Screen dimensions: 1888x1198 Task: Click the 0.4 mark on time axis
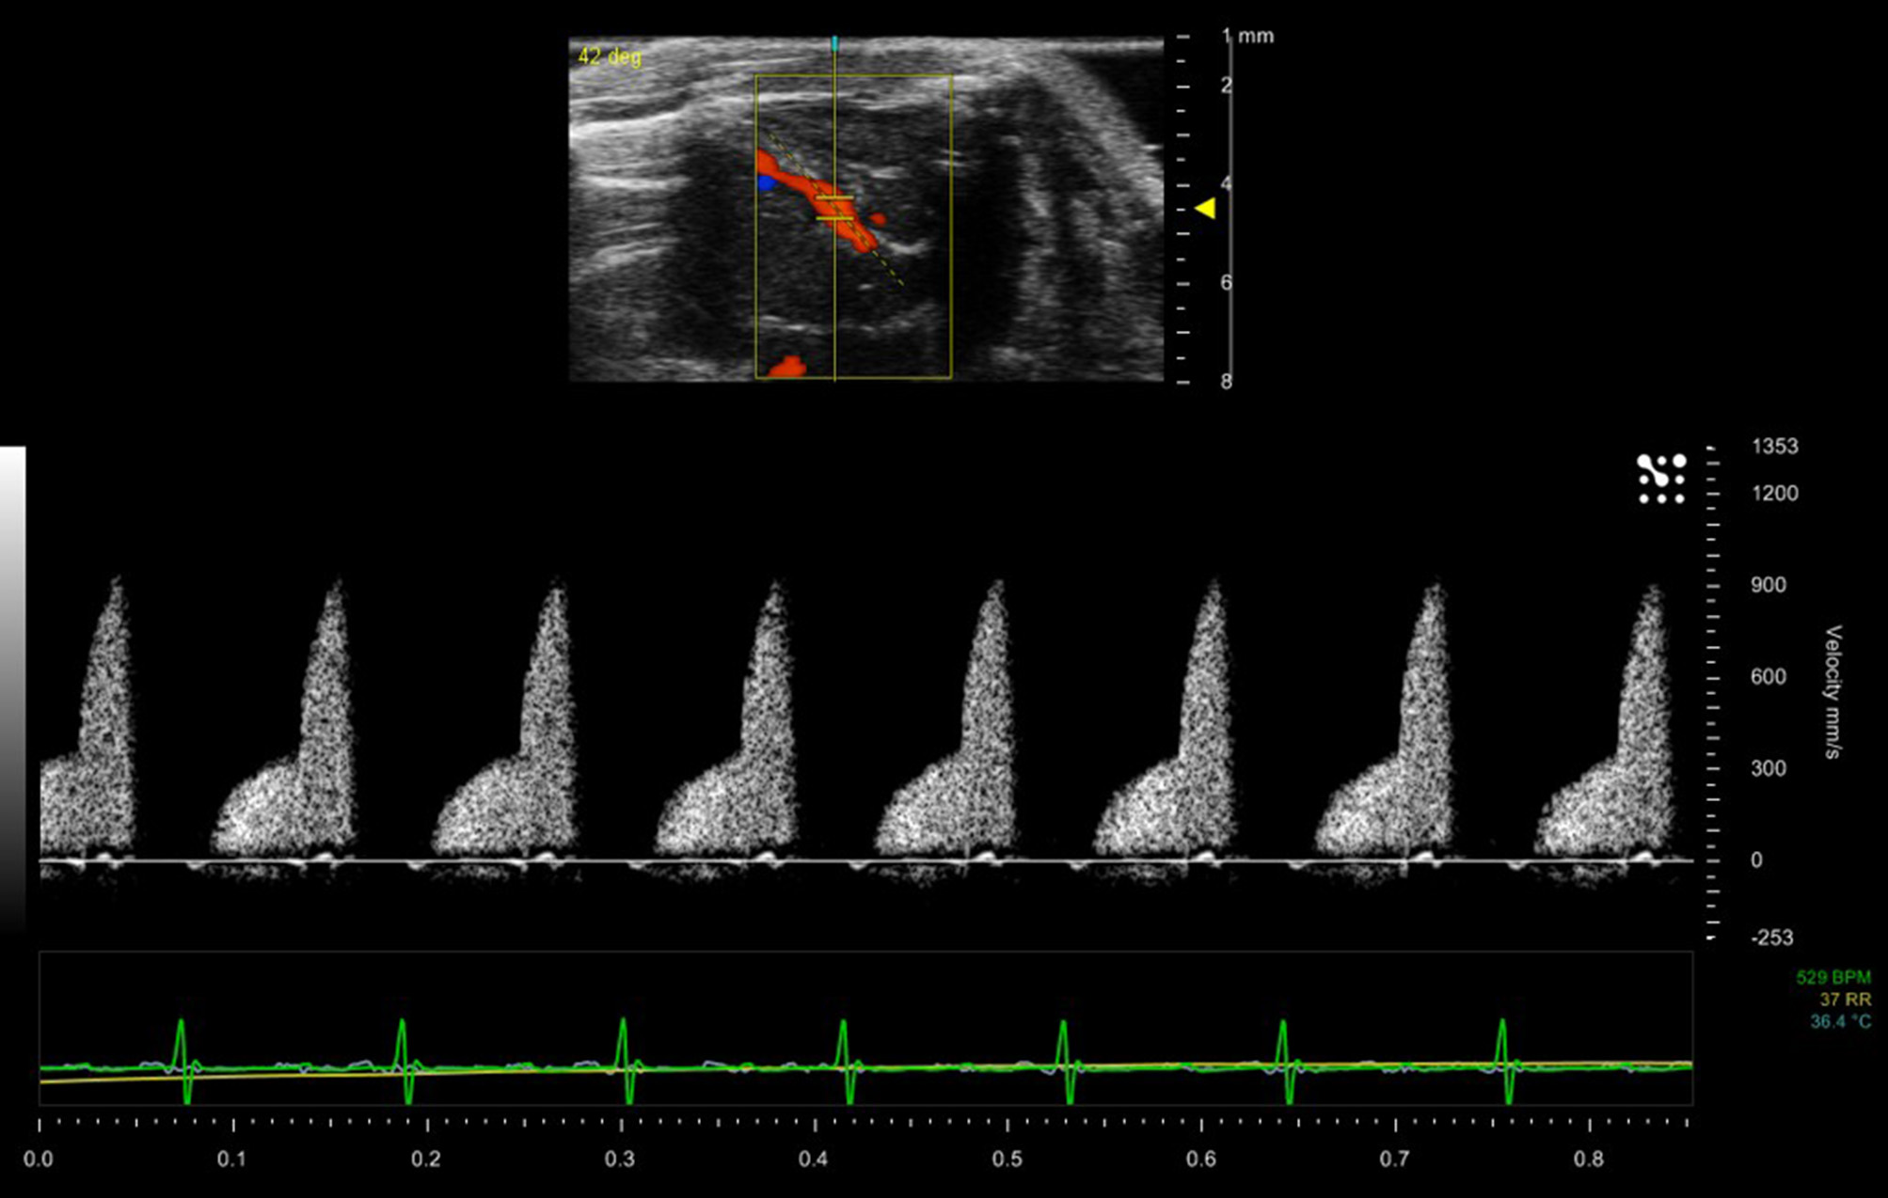[813, 1159]
